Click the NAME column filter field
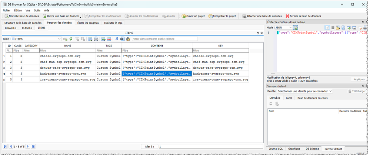 pyautogui.click(x=67, y=50)
